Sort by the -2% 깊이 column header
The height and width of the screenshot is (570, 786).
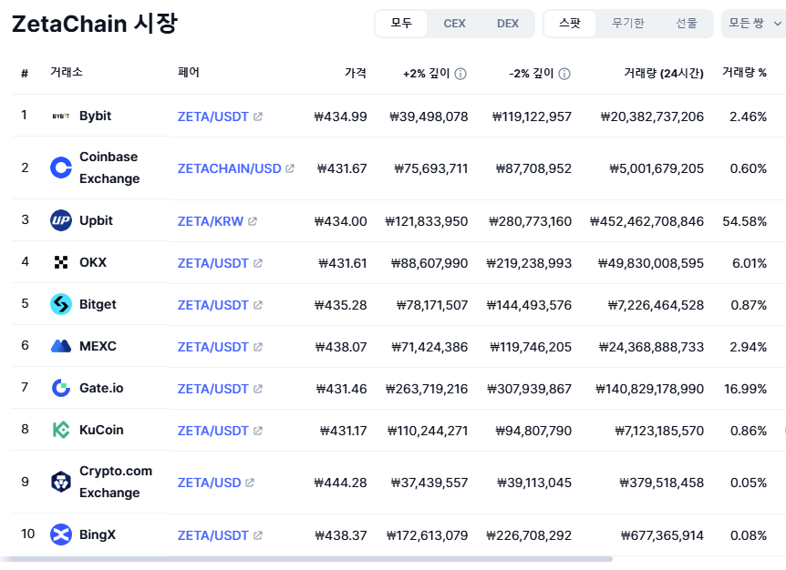(x=531, y=74)
